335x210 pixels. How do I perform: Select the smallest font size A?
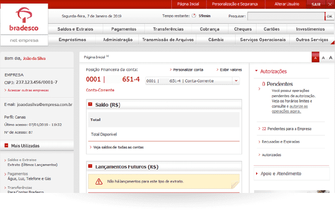pyautogui.click(x=315, y=58)
